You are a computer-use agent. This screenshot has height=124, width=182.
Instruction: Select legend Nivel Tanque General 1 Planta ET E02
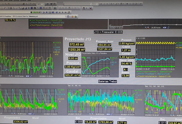pyautogui.click(x=46, y=20)
